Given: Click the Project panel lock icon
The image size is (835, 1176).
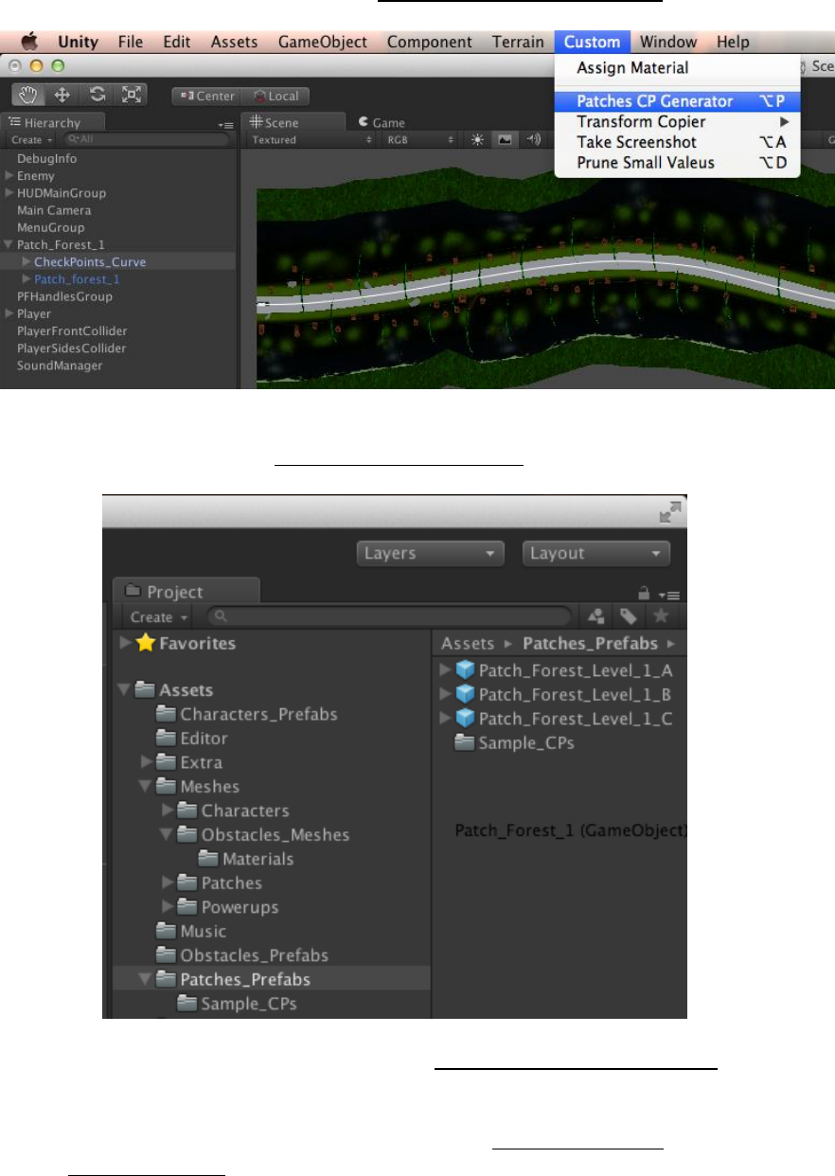Looking at the screenshot, I should point(644,593).
